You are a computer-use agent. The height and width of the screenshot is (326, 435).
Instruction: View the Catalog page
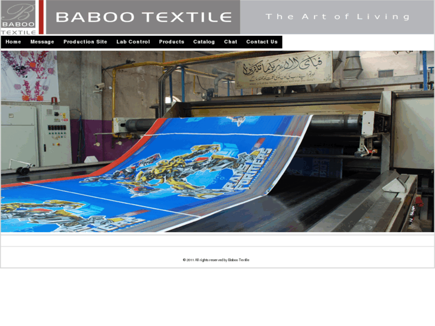(204, 42)
